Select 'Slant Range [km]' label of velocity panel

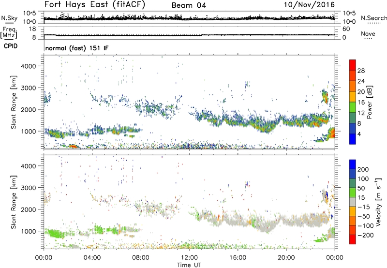pos(14,202)
